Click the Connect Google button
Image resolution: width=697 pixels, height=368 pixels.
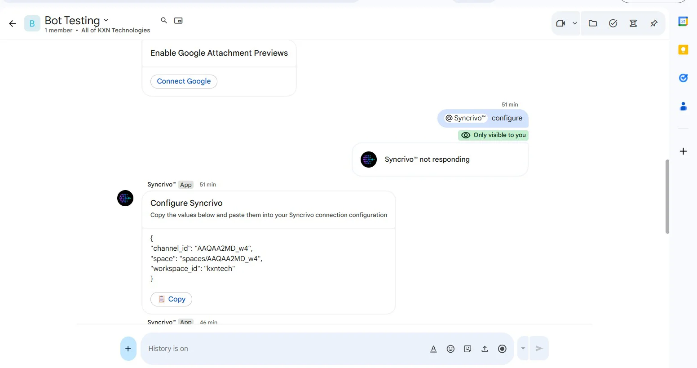coord(184,81)
